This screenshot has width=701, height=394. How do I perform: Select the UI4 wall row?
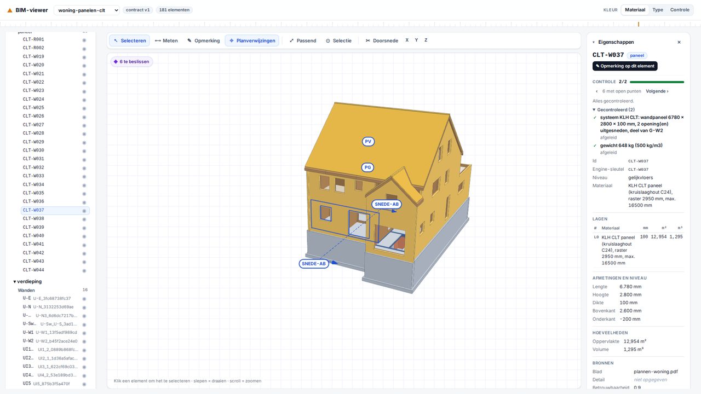55,375
